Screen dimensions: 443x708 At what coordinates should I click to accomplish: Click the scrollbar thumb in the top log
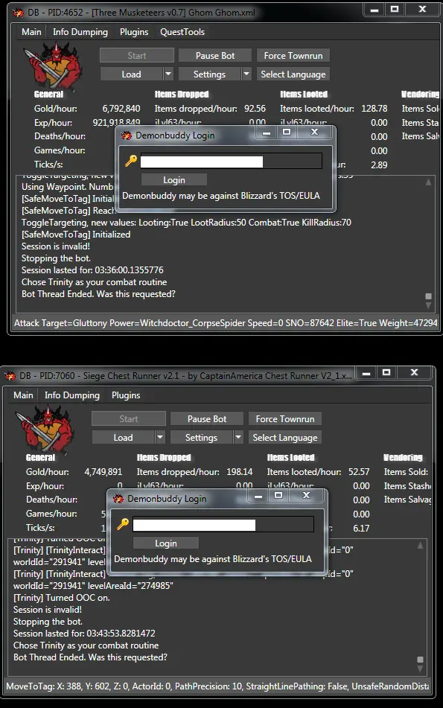429,296
